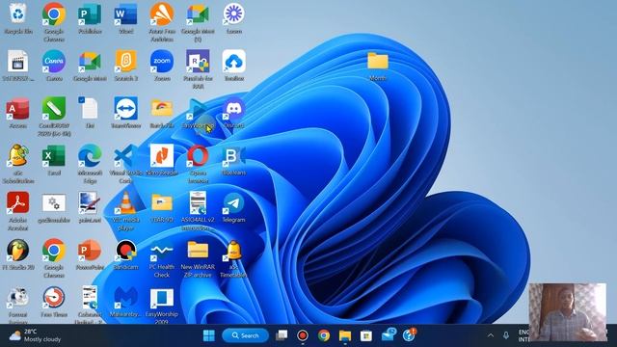Open the Microsoft Edge desktop shortcut
Viewport: 617px width, 347px height.
click(x=90, y=164)
